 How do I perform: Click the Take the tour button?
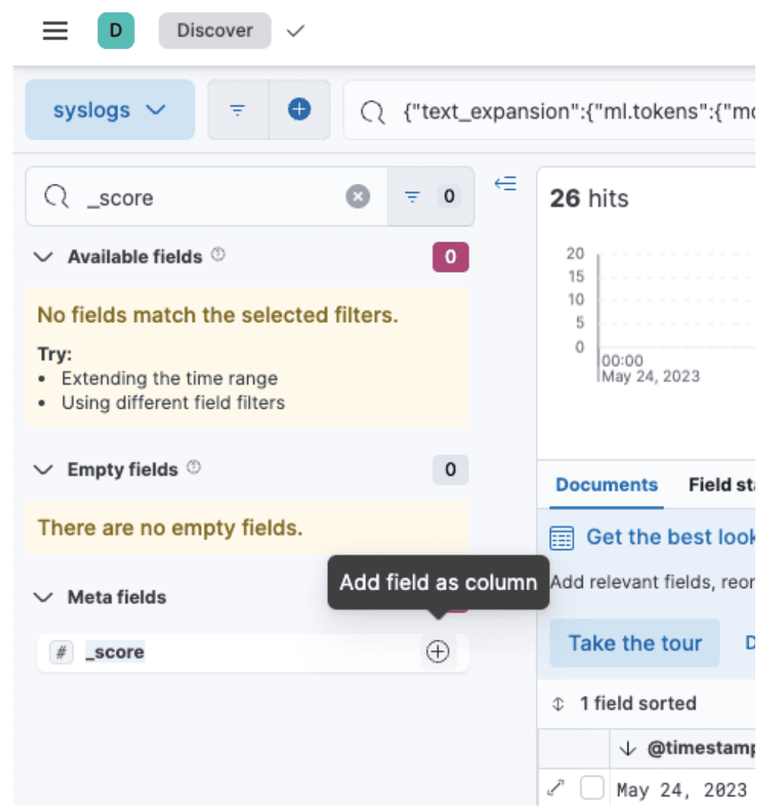pyautogui.click(x=634, y=643)
